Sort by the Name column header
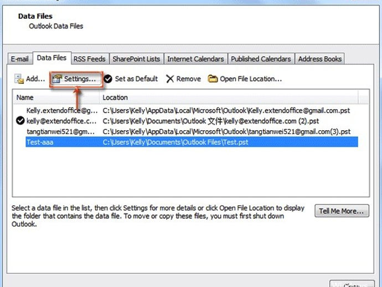The height and width of the screenshot is (287, 382). (56, 98)
